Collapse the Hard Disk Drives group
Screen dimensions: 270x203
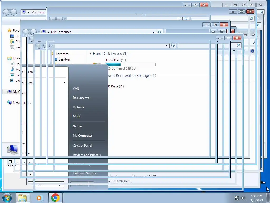[90, 54]
